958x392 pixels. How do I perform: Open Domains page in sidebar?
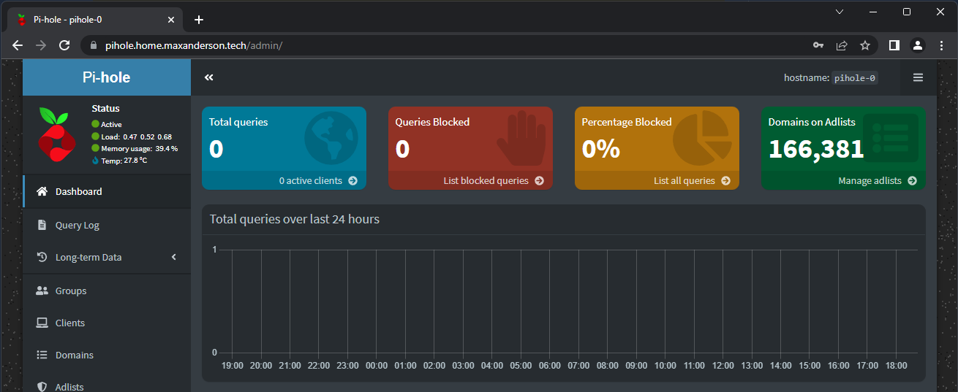click(x=107, y=355)
